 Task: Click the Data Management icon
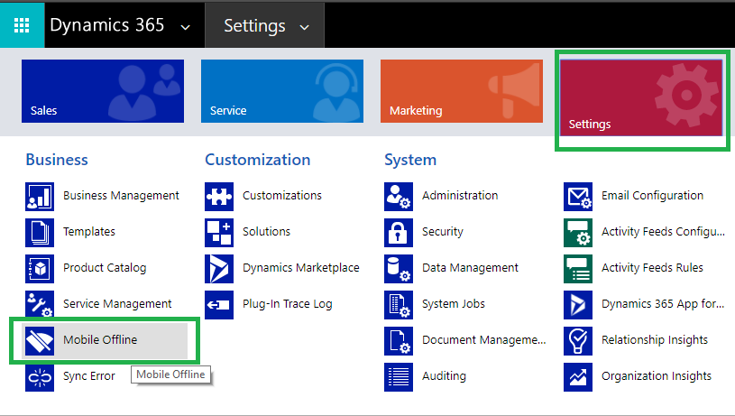(x=399, y=269)
